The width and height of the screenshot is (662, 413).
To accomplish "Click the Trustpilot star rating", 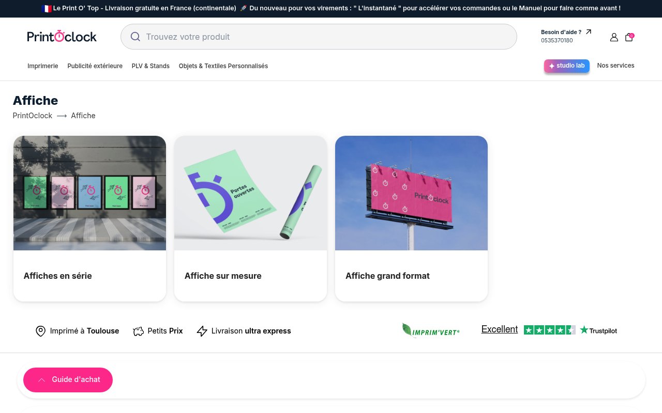I will [x=549, y=330].
